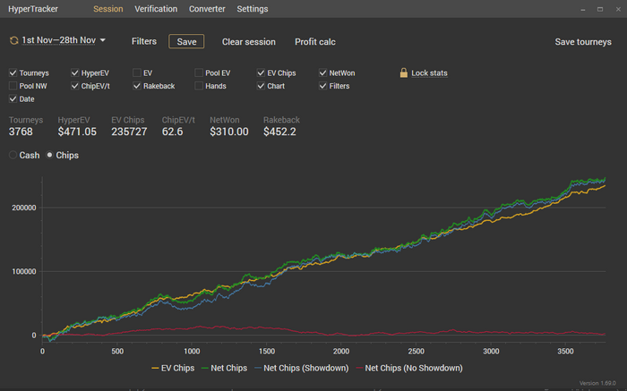Toggle the ChipEV/t checkbox

pyautogui.click(x=74, y=86)
